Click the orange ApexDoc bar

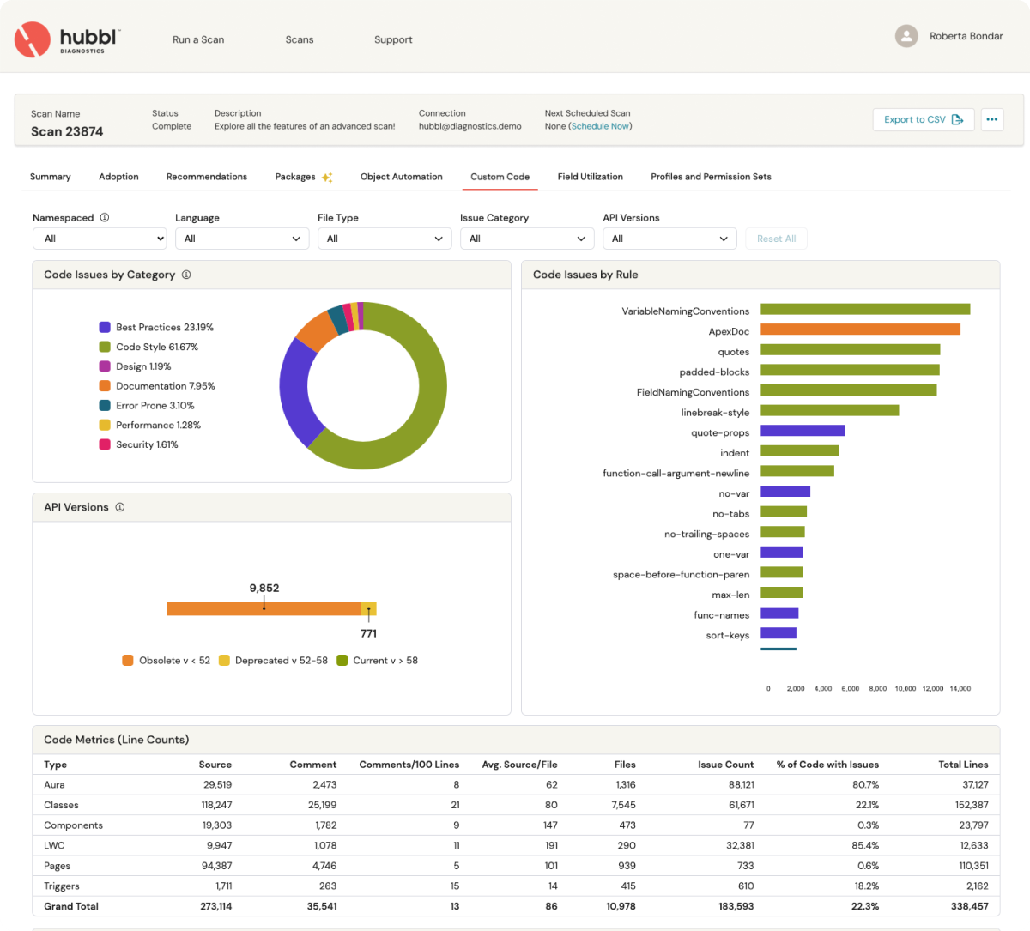coord(860,329)
